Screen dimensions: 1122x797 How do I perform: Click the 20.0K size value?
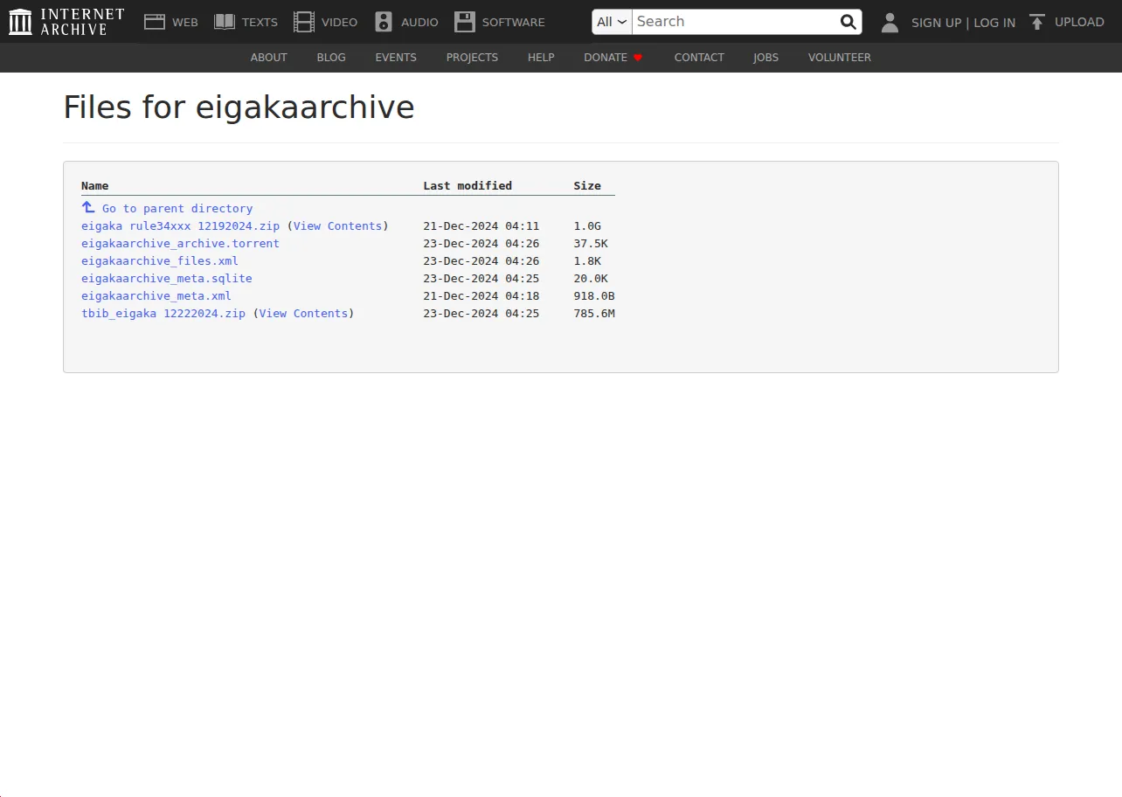tap(591, 279)
